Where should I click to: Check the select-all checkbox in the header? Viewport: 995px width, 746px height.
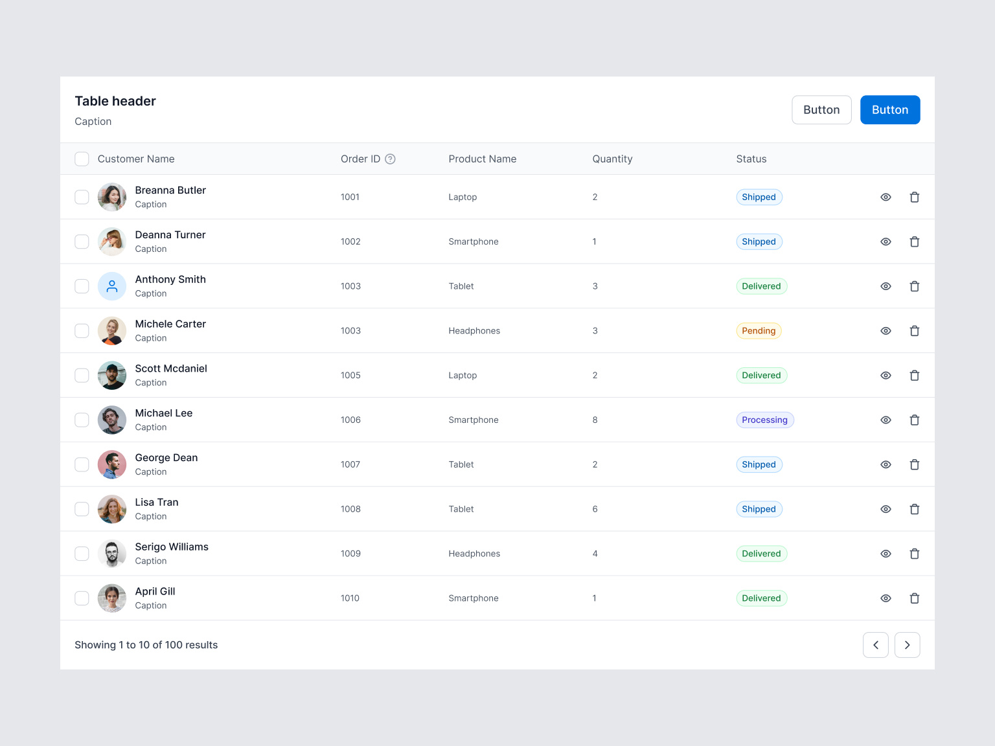coord(82,159)
